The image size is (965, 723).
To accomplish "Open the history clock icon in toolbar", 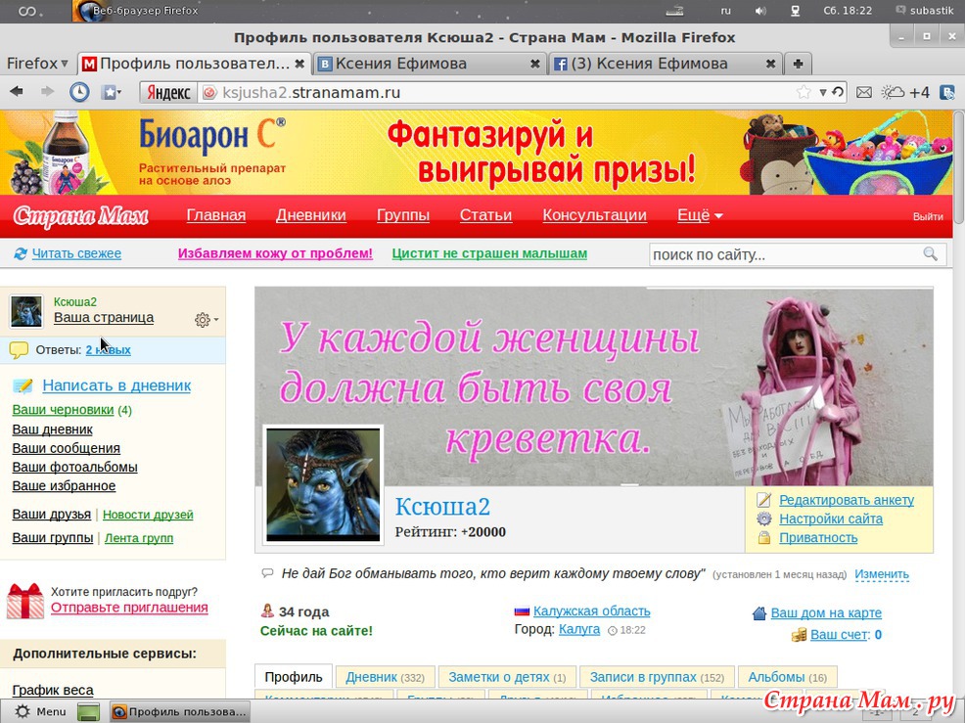I will (78, 92).
